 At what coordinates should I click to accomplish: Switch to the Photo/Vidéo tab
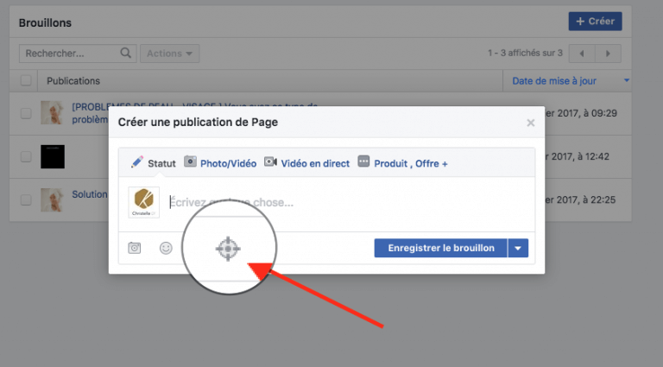220,162
